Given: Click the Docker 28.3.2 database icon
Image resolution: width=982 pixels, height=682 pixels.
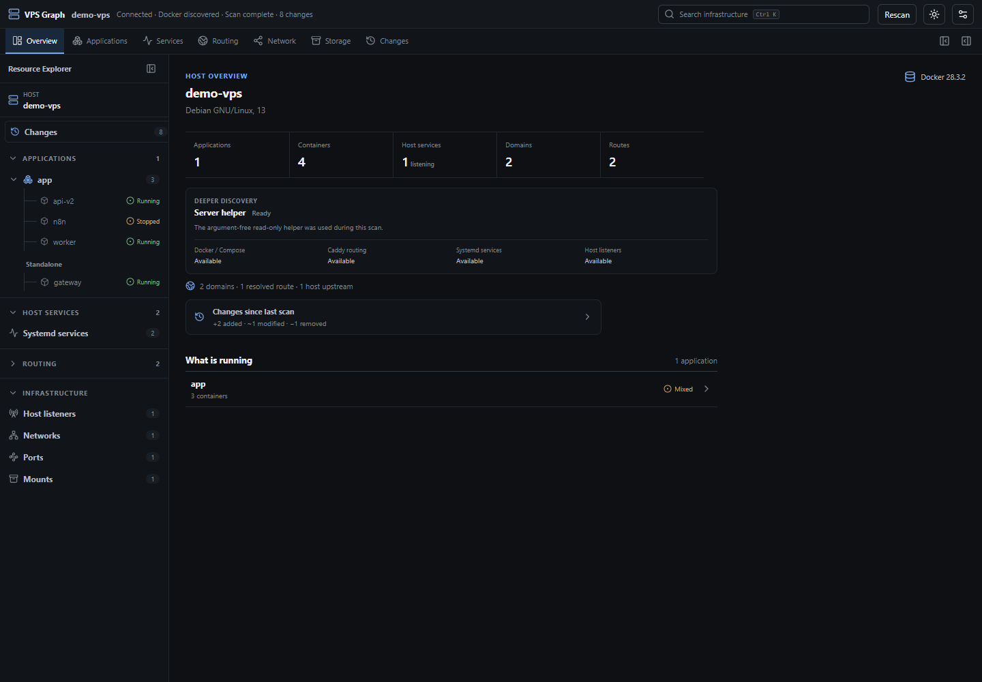Looking at the screenshot, I should (910, 77).
